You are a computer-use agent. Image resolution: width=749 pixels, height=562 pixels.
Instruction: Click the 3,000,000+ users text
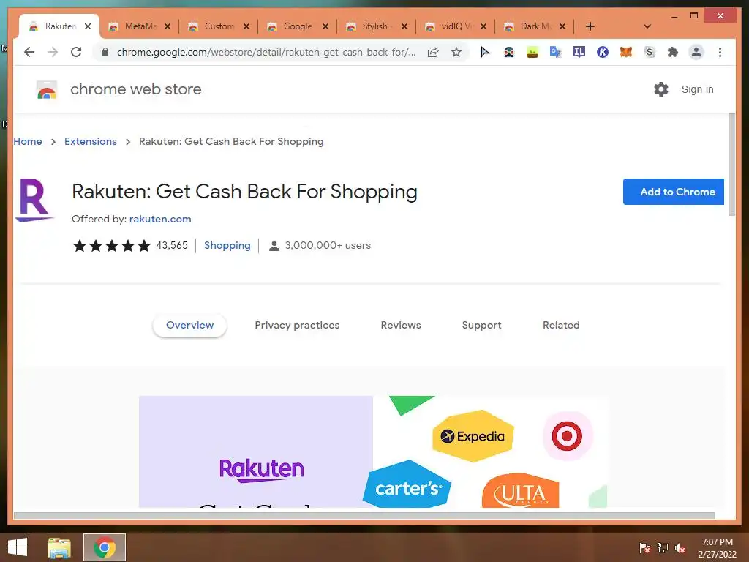pos(328,245)
